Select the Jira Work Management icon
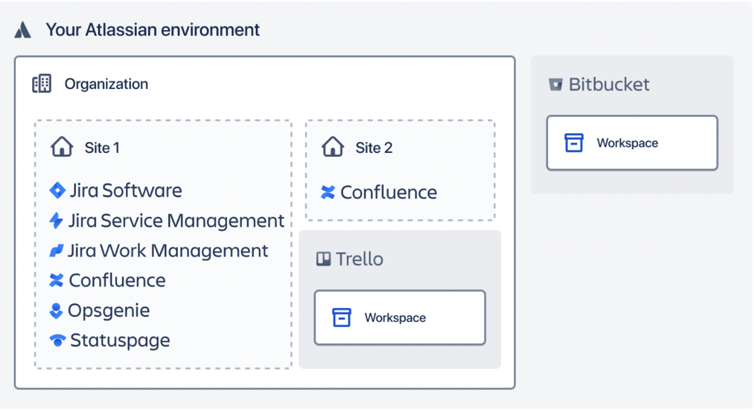 pos(58,250)
